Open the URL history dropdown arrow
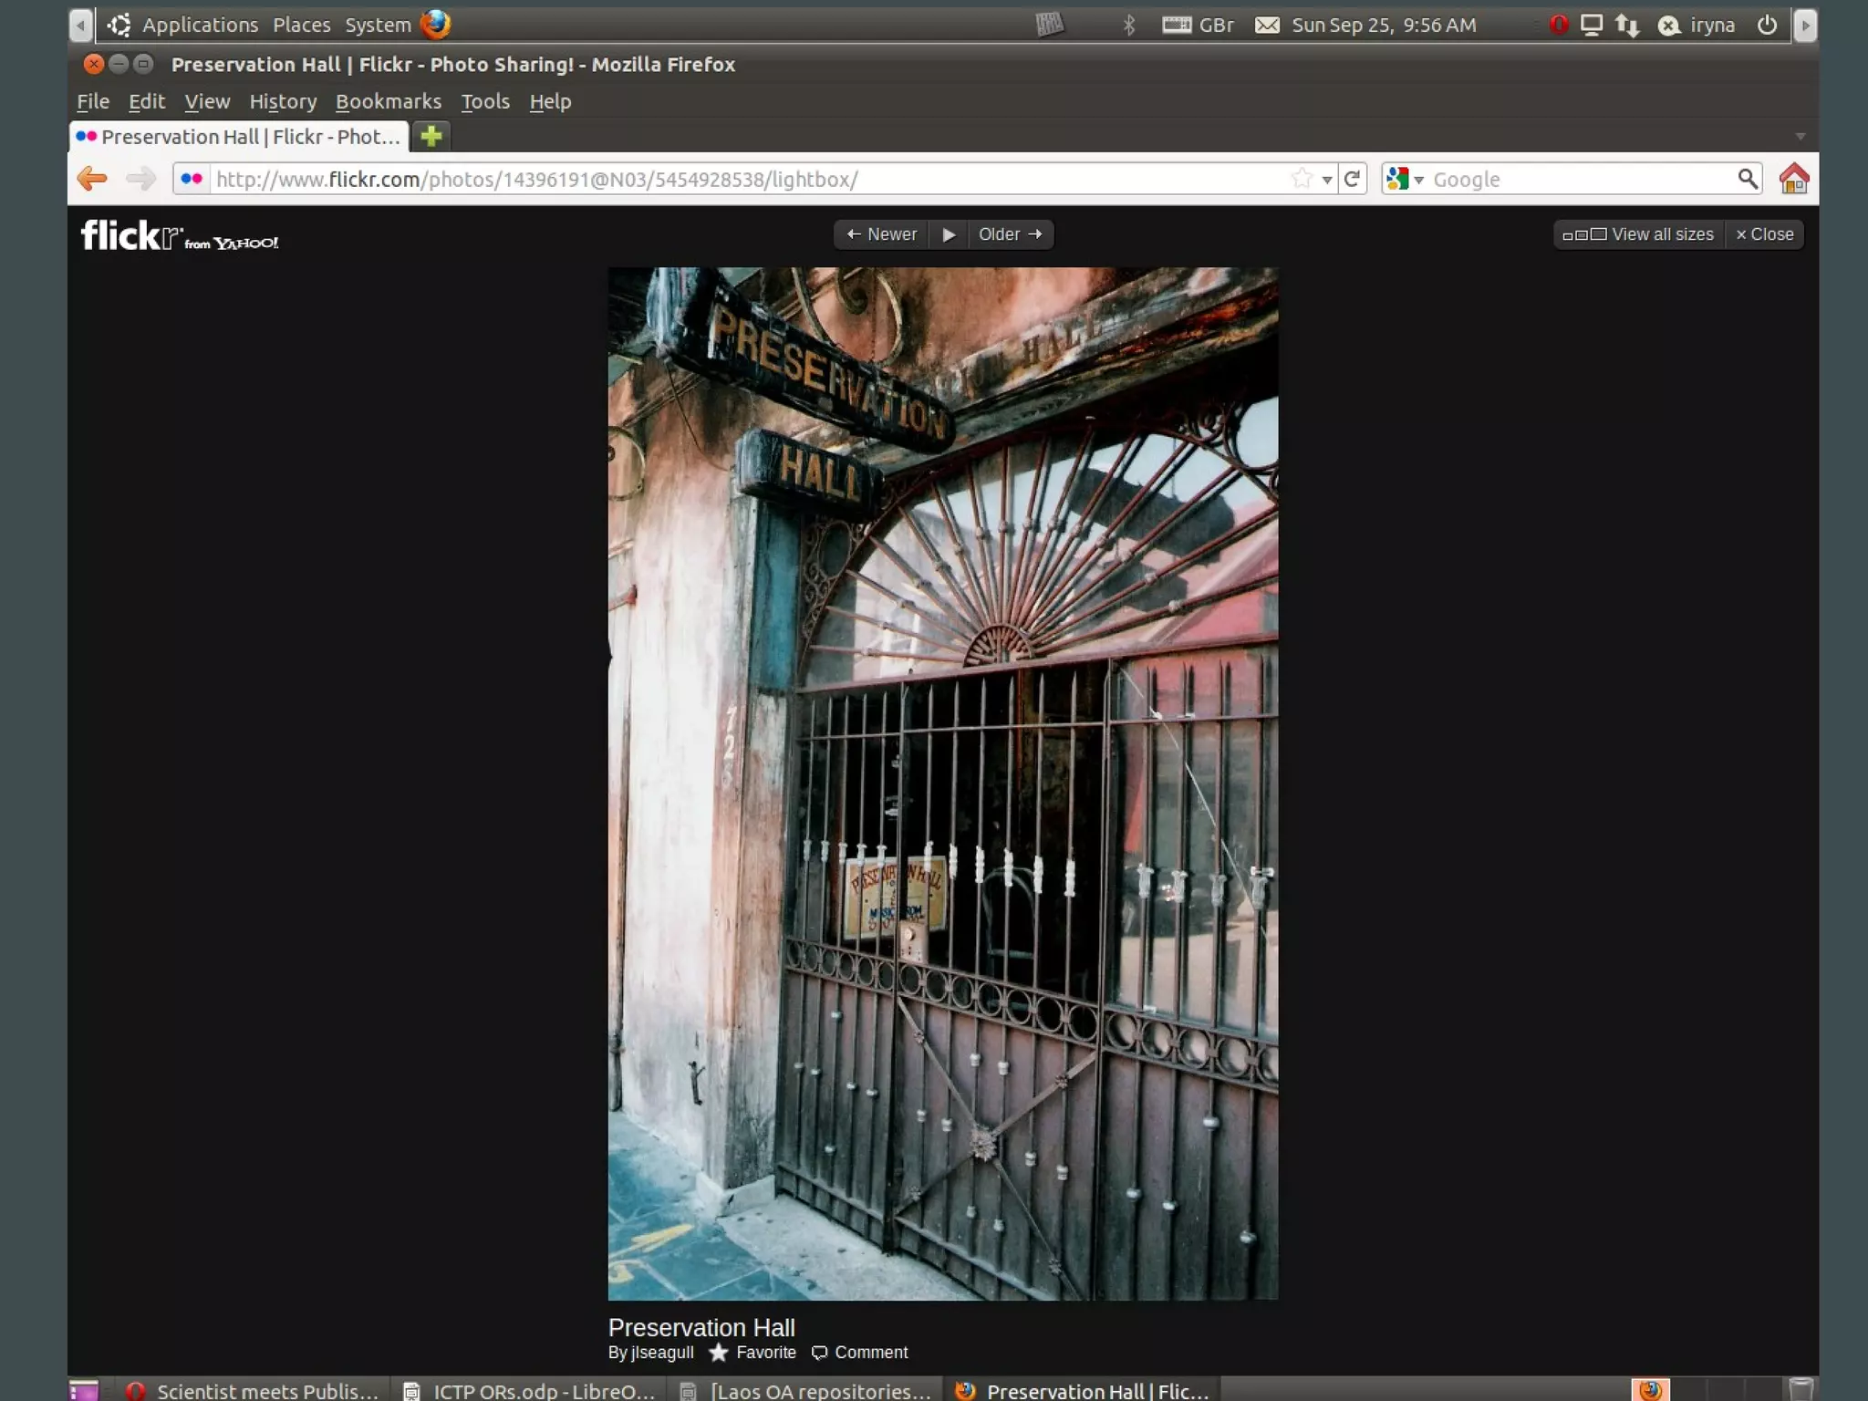1868x1401 pixels. (1327, 180)
